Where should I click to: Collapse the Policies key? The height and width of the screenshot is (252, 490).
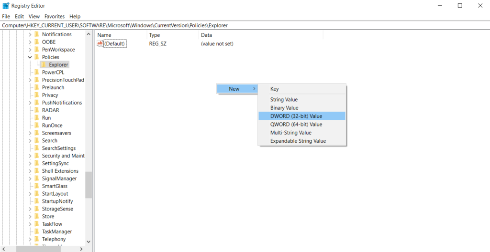click(30, 57)
